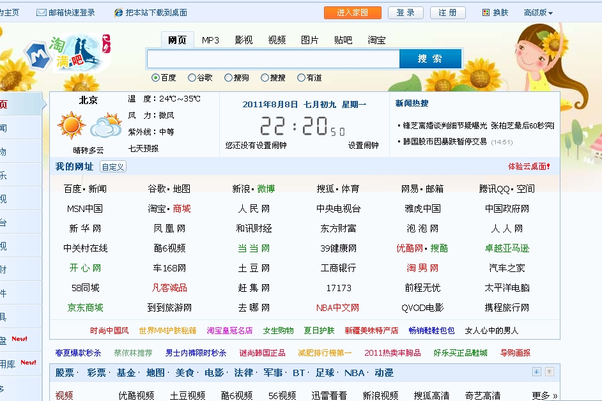Switch to the 影视 search tab
Viewport: 602px width, 401px height.
click(243, 40)
